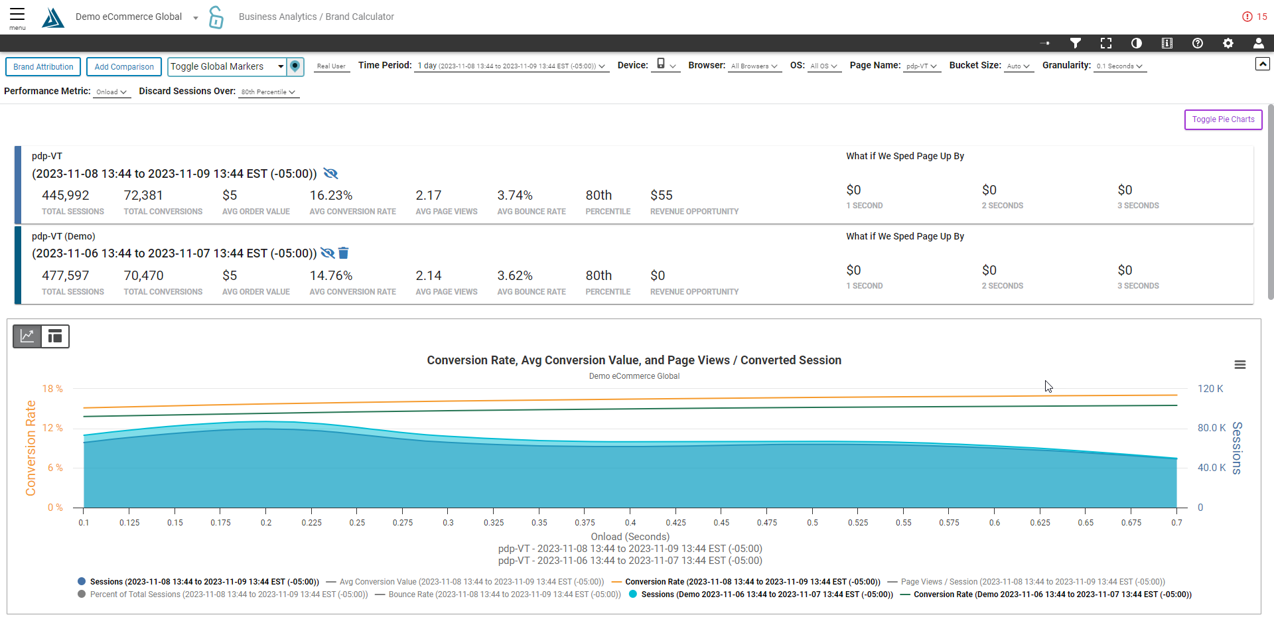Open the main hamburger menu

[x=17, y=17]
